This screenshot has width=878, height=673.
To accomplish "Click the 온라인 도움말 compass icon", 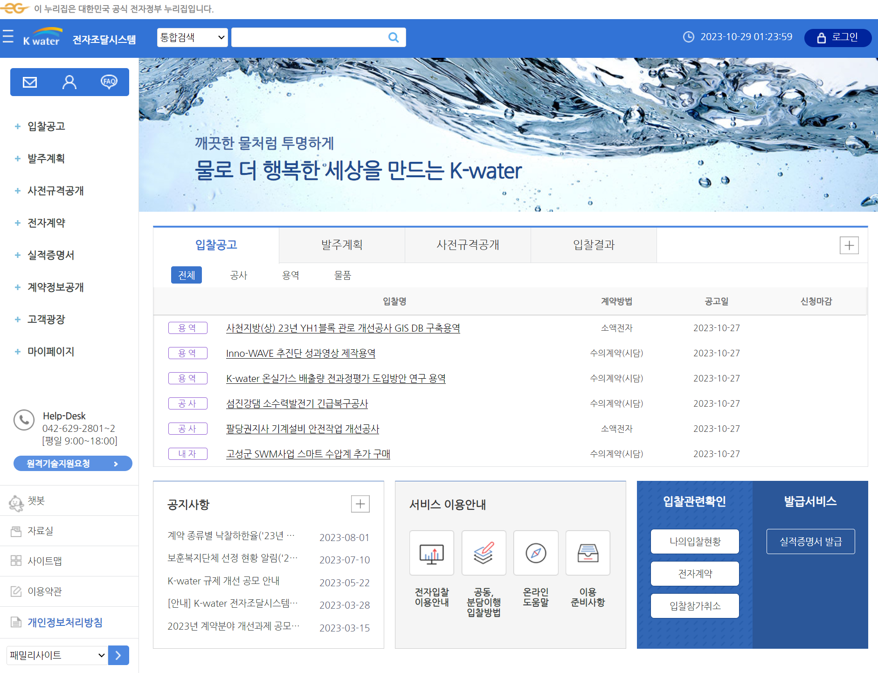I will pos(535,553).
